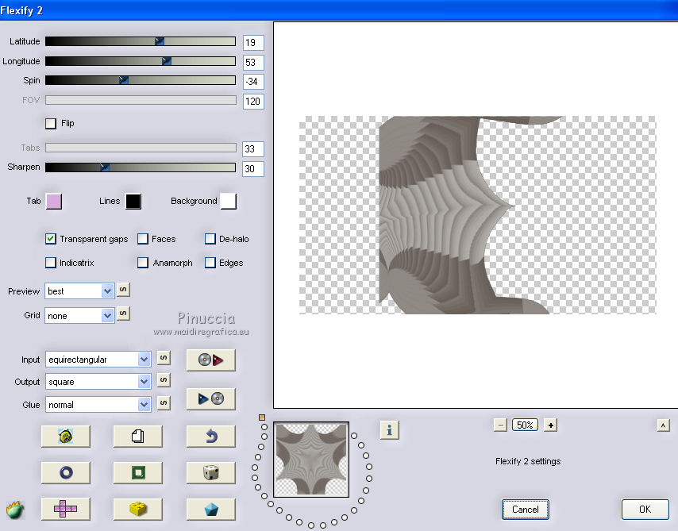The image size is (678, 531).
Task: Click the Flaming Pear logo icon
Action: tap(15, 510)
